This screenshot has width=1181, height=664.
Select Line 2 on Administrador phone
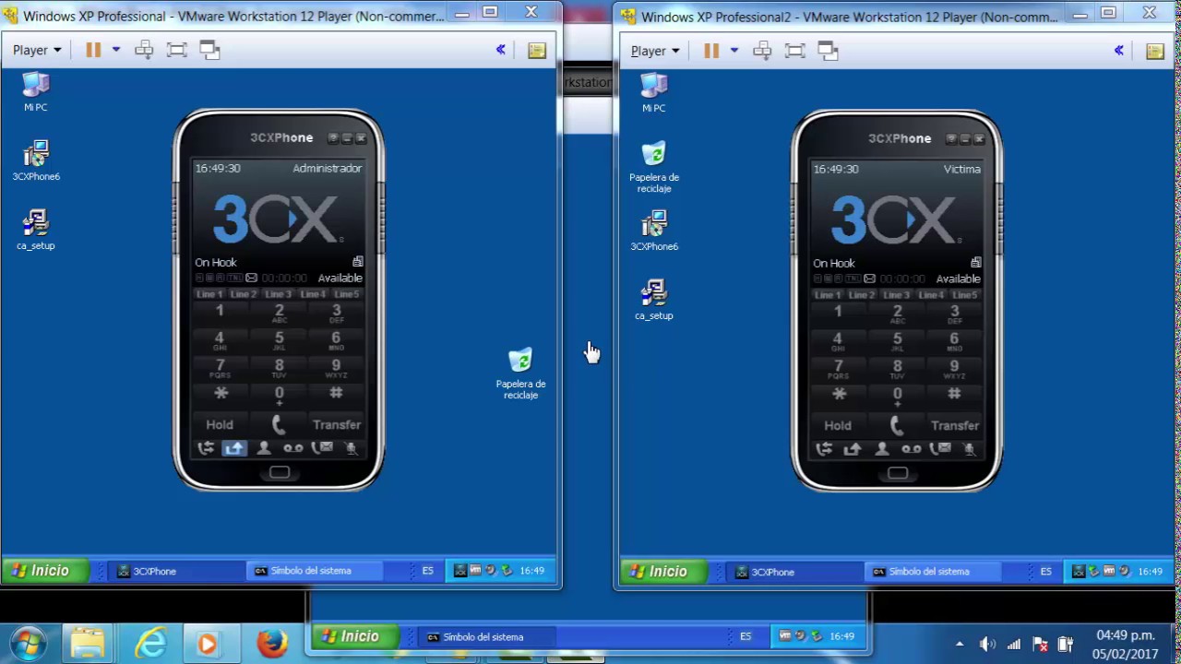pyautogui.click(x=244, y=294)
